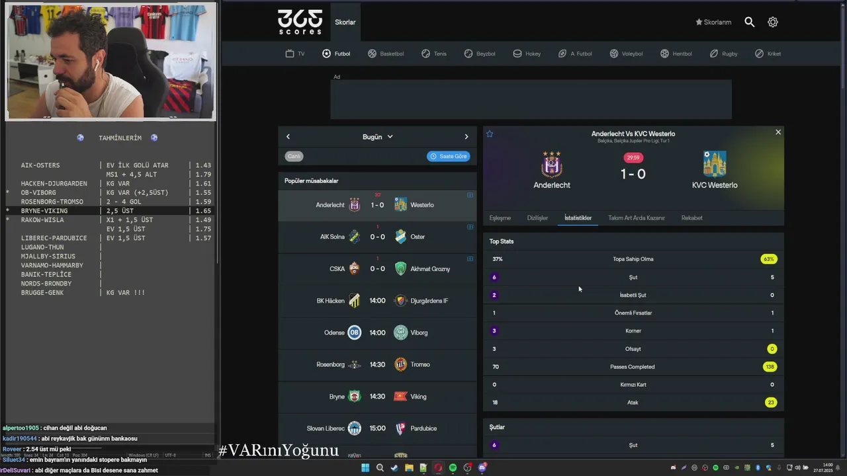Screen dimensions: 847x476
Task: Switch to Dizilişler tab
Action: (537, 218)
